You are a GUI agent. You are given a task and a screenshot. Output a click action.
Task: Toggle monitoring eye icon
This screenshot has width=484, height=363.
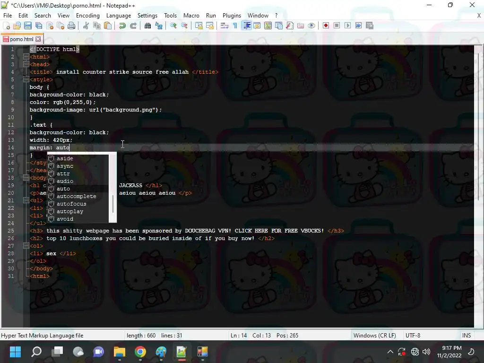pyautogui.click(x=311, y=26)
